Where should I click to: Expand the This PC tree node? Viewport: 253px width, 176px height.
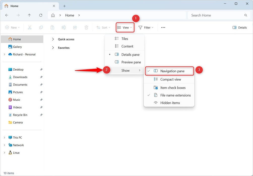(4, 138)
